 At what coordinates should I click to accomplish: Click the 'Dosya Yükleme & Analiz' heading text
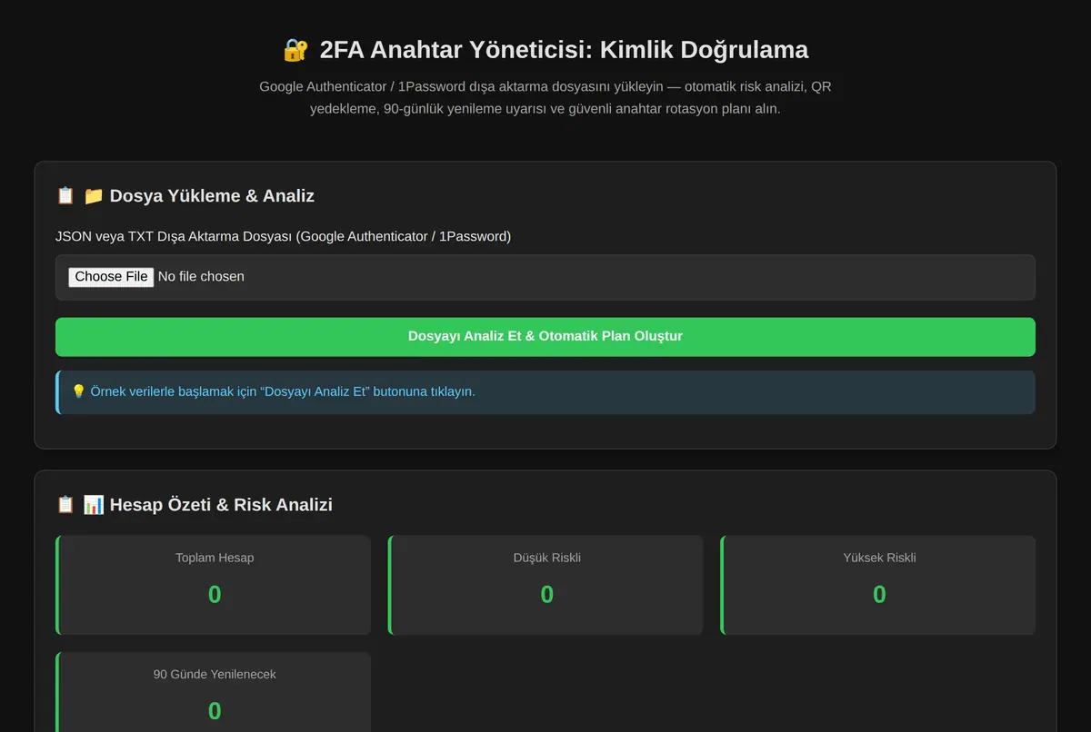point(212,195)
